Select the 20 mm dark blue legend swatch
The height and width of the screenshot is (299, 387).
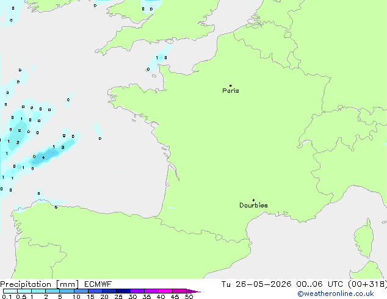(x=109, y=291)
